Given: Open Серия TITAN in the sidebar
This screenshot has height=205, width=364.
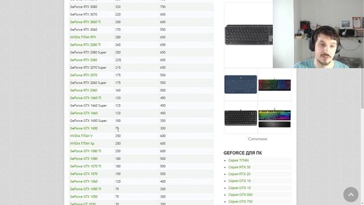Looking at the screenshot, I should [238, 161].
